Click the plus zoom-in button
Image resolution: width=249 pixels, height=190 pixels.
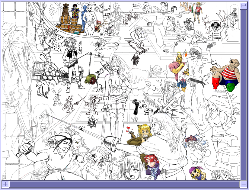5,184
